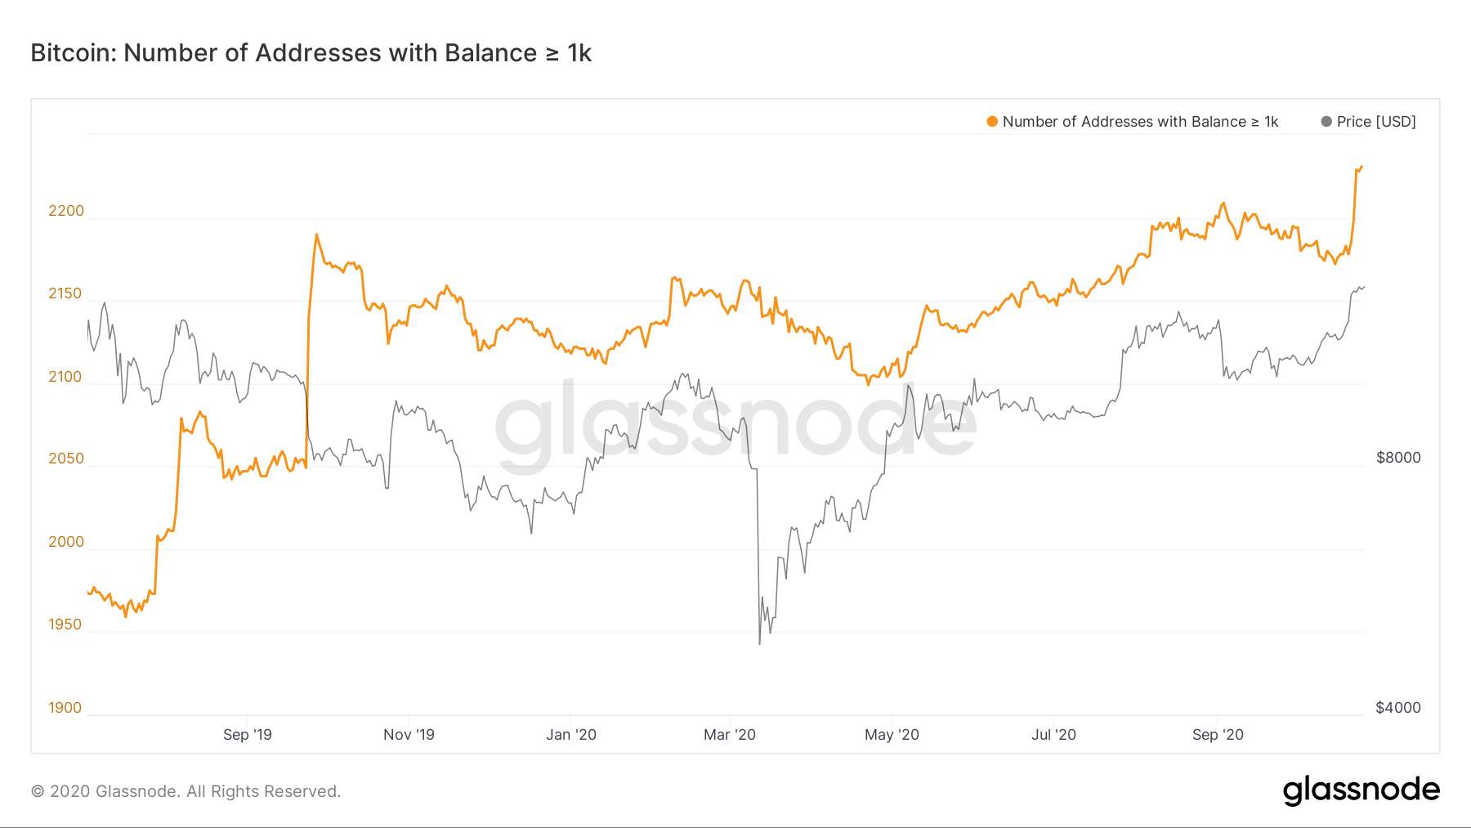Select the Jul '20 x-axis label
Image resolution: width=1471 pixels, height=828 pixels.
(1053, 735)
